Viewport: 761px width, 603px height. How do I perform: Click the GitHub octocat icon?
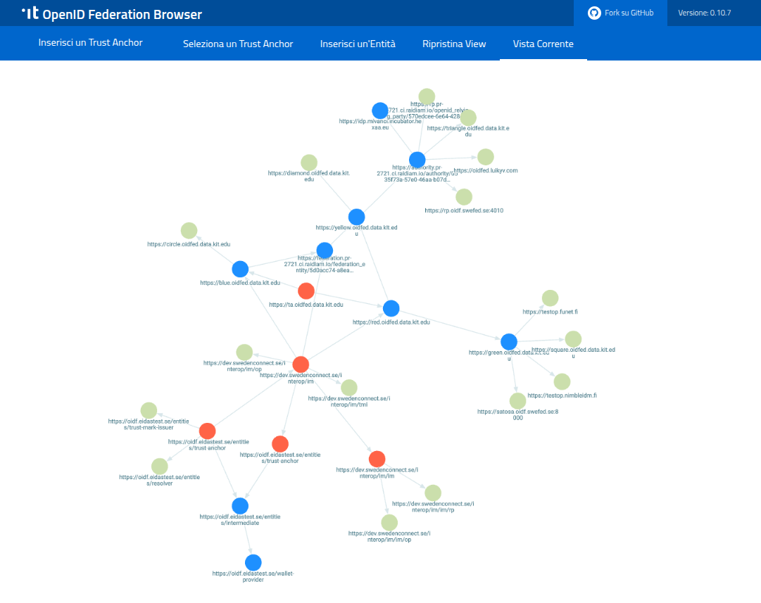594,13
